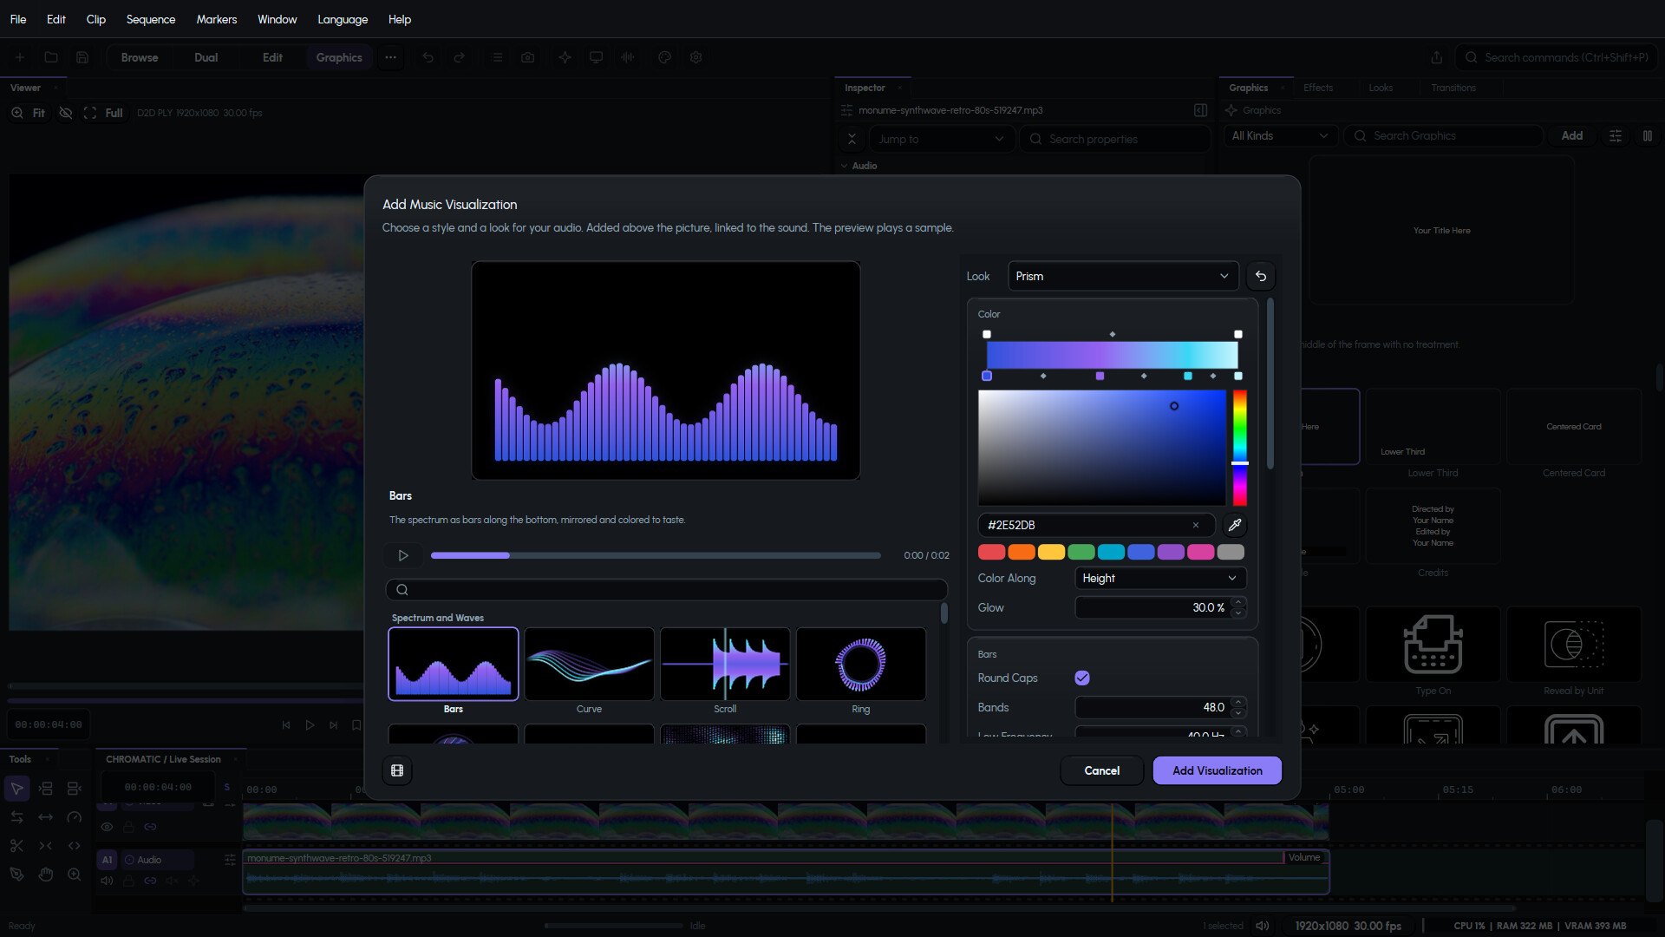Toggle viewer overlay hidden eye icon
The image size is (1665, 937).
(65, 113)
